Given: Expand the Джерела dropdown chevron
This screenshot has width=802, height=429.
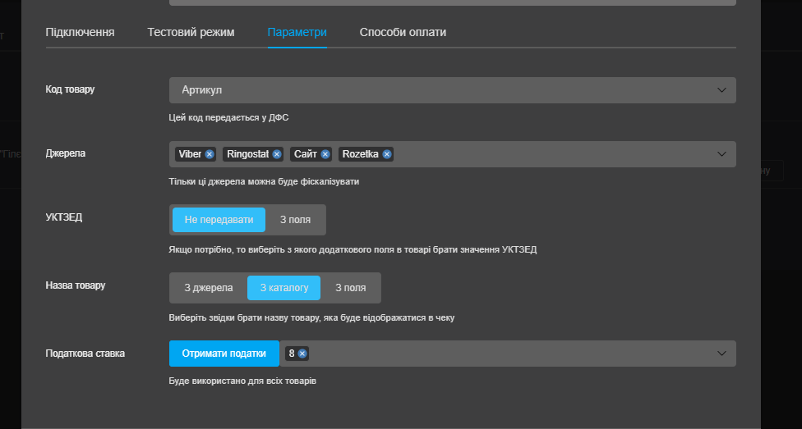Looking at the screenshot, I should pos(721,154).
